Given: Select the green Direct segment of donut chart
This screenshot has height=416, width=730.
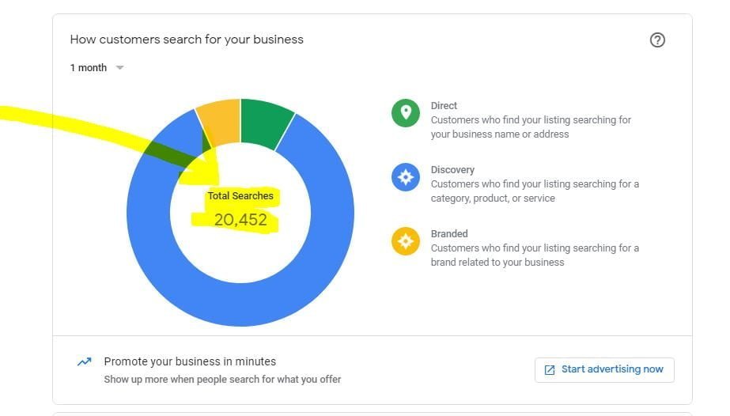Looking at the screenshot, I should 265,121.
